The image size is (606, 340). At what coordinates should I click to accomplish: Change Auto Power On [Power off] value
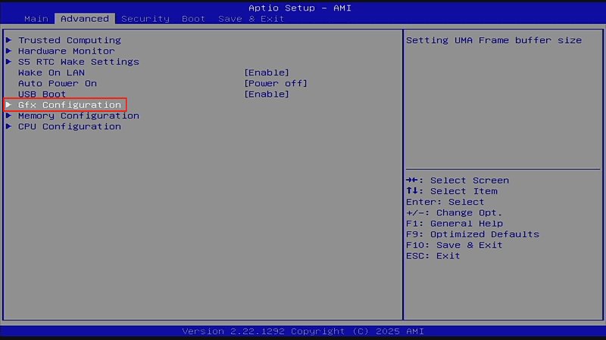[x=276, y=83]
